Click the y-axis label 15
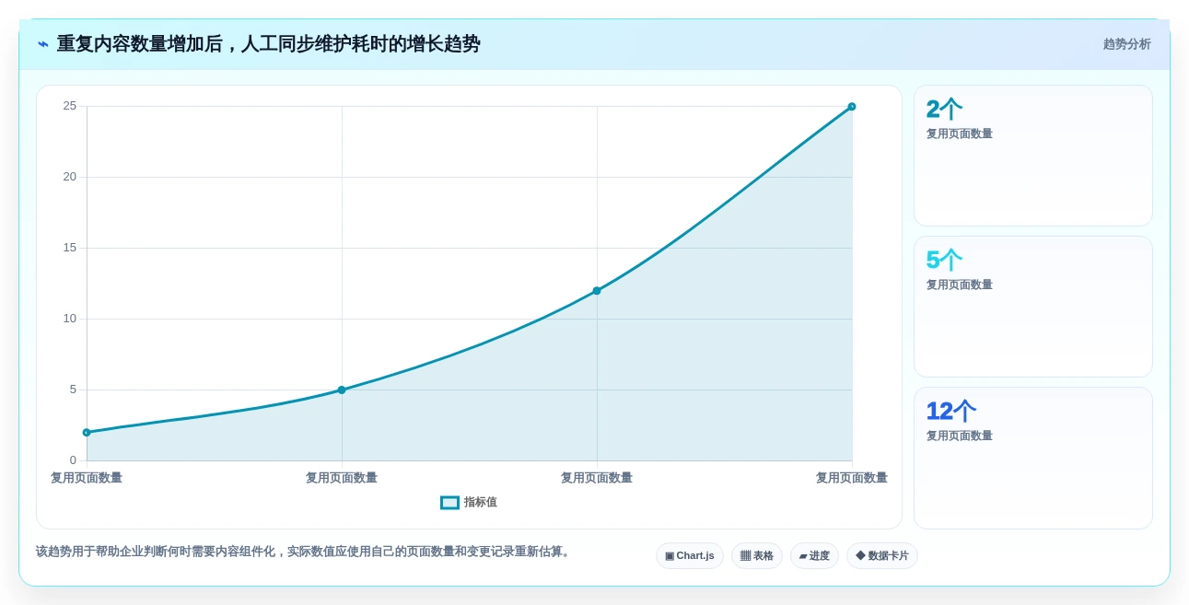Screen dimensions: 1189x605 [70, 248]
